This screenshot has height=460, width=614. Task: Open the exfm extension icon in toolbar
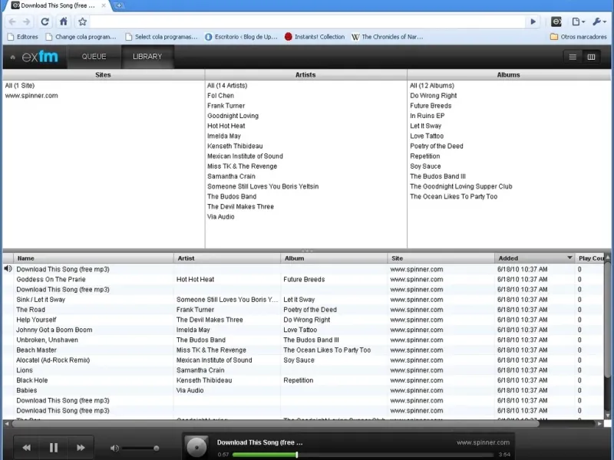556,21
